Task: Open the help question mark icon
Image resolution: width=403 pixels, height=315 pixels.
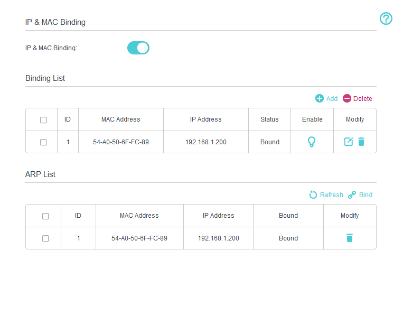Action: coord(386,18)
